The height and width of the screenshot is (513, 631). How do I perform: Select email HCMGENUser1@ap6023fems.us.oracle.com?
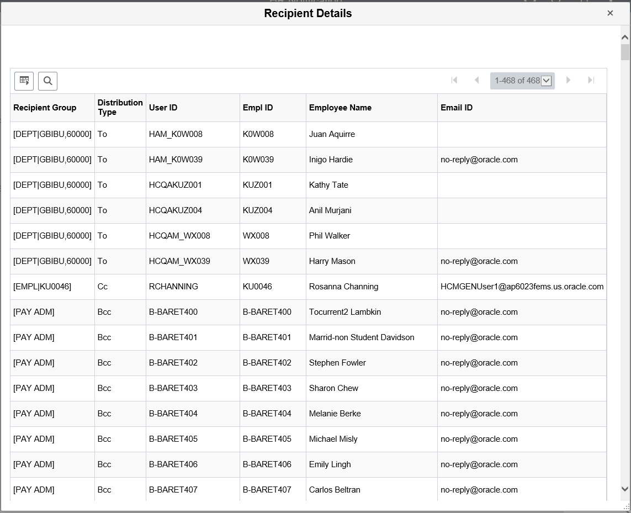point(522,286)
